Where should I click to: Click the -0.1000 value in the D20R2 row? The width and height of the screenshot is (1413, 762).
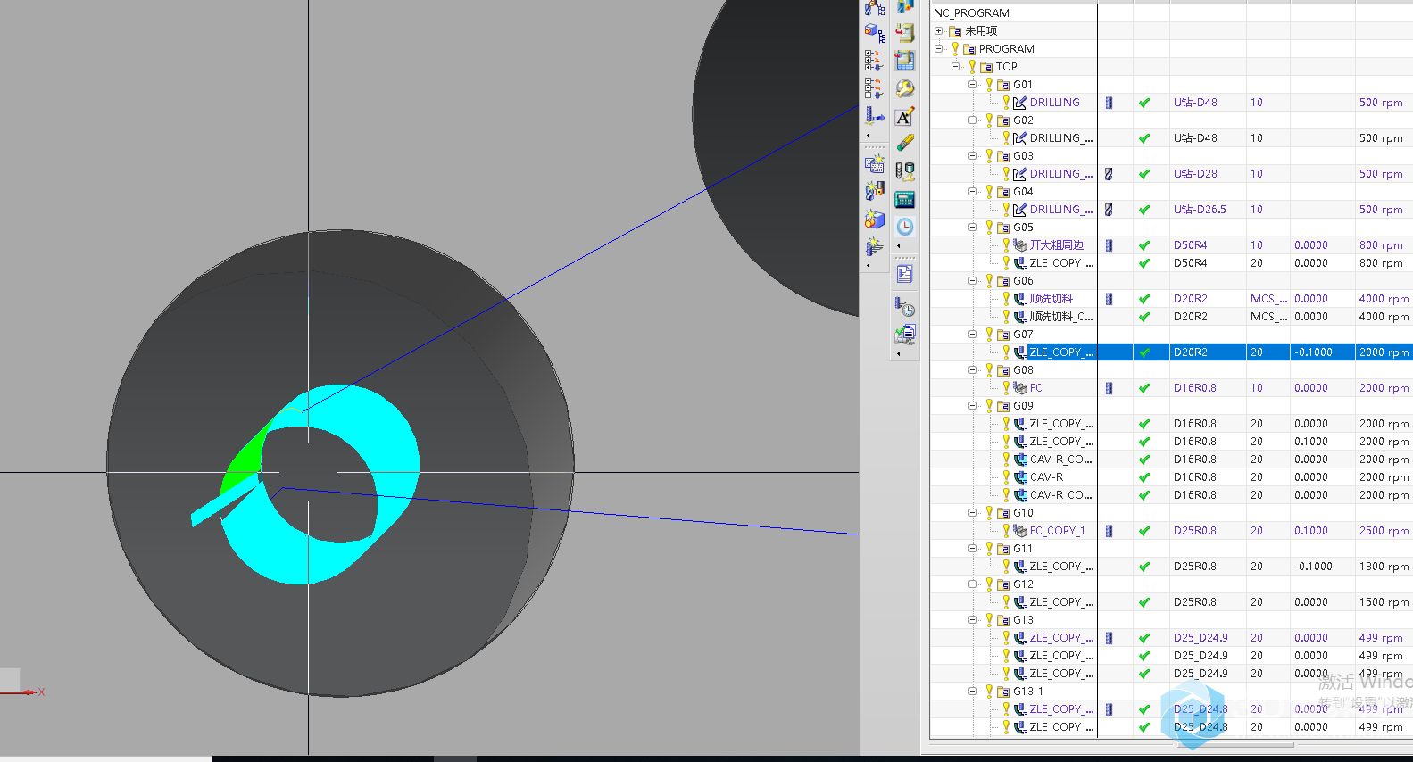point(1313,352)
